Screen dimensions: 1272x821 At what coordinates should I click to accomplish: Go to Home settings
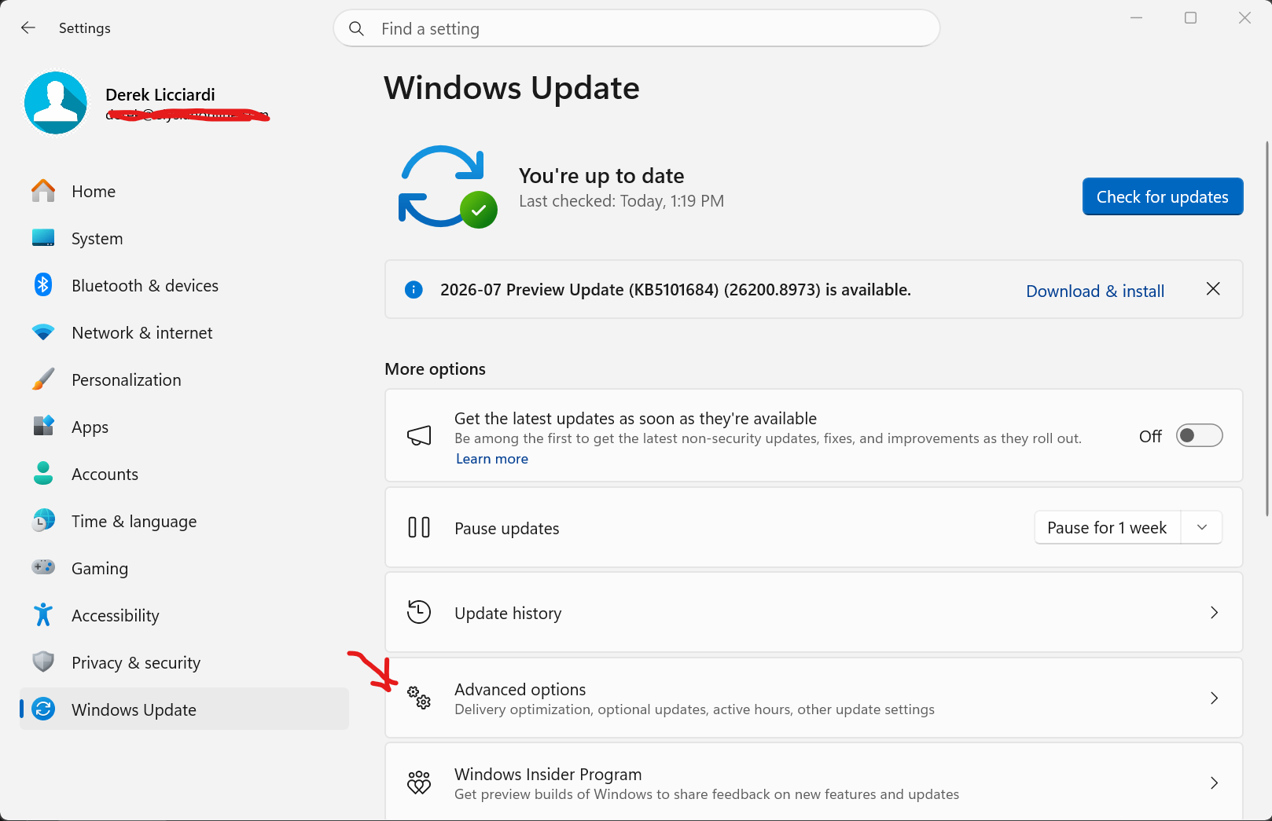[184, 191]
